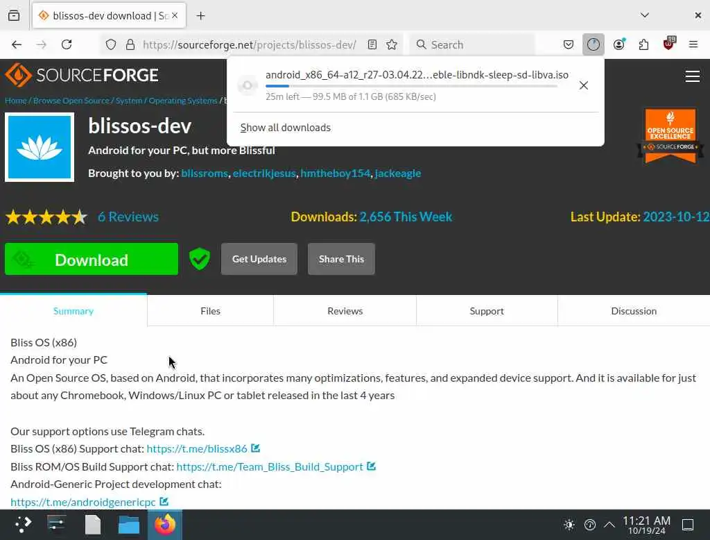
Task: Click the star rating graphic
Action: (x=46, y=217)
